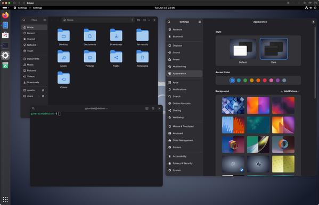Screen dimensions: 319x205
Task: Open the Show Apps grid button
Action: [x=5, y=199]
